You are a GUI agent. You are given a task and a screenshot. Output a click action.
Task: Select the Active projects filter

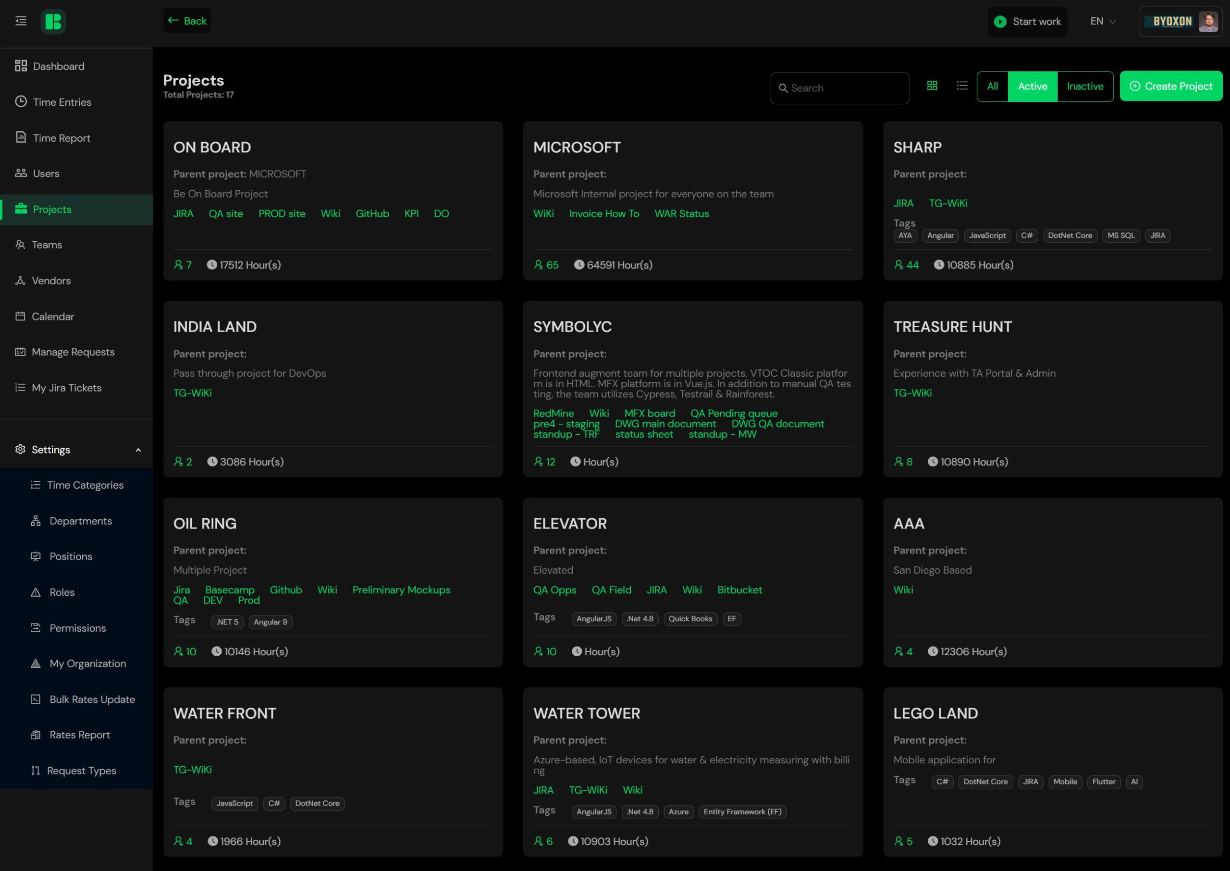click(x=1033, y=86)
